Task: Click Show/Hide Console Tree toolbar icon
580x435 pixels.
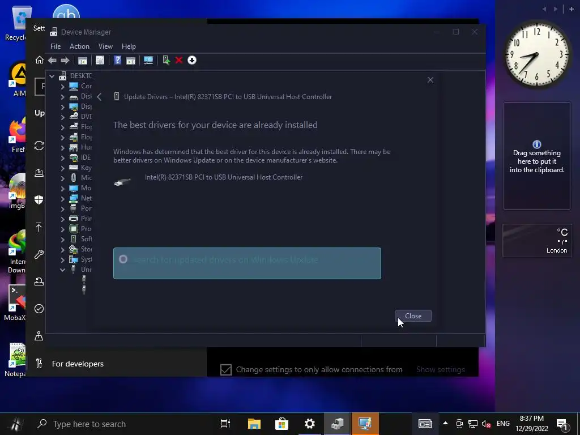Action: 83,60
